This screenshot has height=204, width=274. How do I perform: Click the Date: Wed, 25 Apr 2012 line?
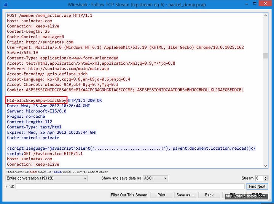click(48, 106)
